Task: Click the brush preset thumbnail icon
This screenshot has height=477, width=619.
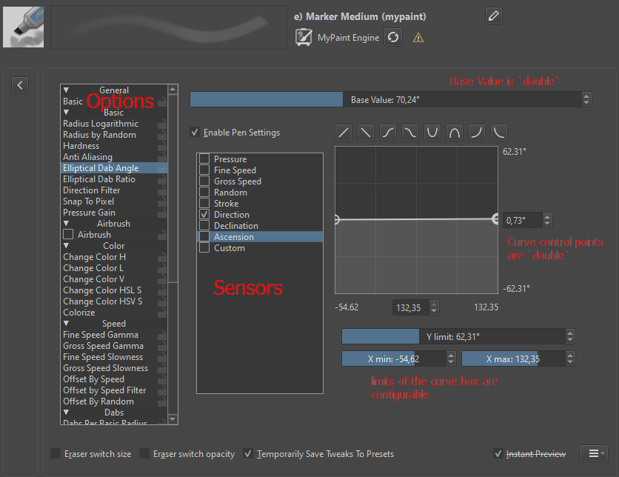Action: tap(23, 27)
